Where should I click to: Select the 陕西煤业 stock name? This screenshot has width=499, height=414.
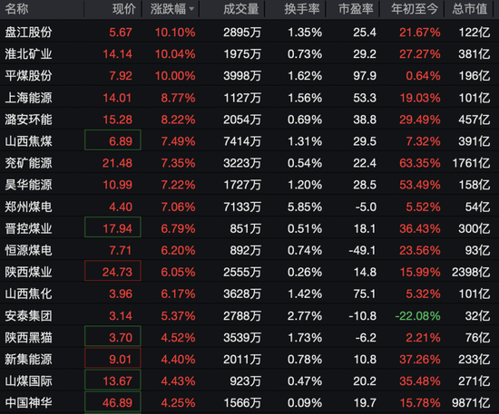tap(28, 272)
